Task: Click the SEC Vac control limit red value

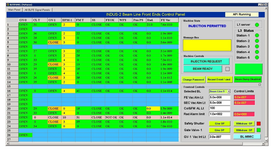Action: pos(245,103)
